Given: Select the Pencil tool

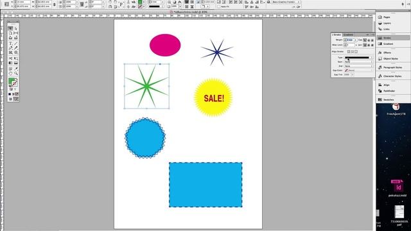Looking at the screenshot, I should point(15,48).
